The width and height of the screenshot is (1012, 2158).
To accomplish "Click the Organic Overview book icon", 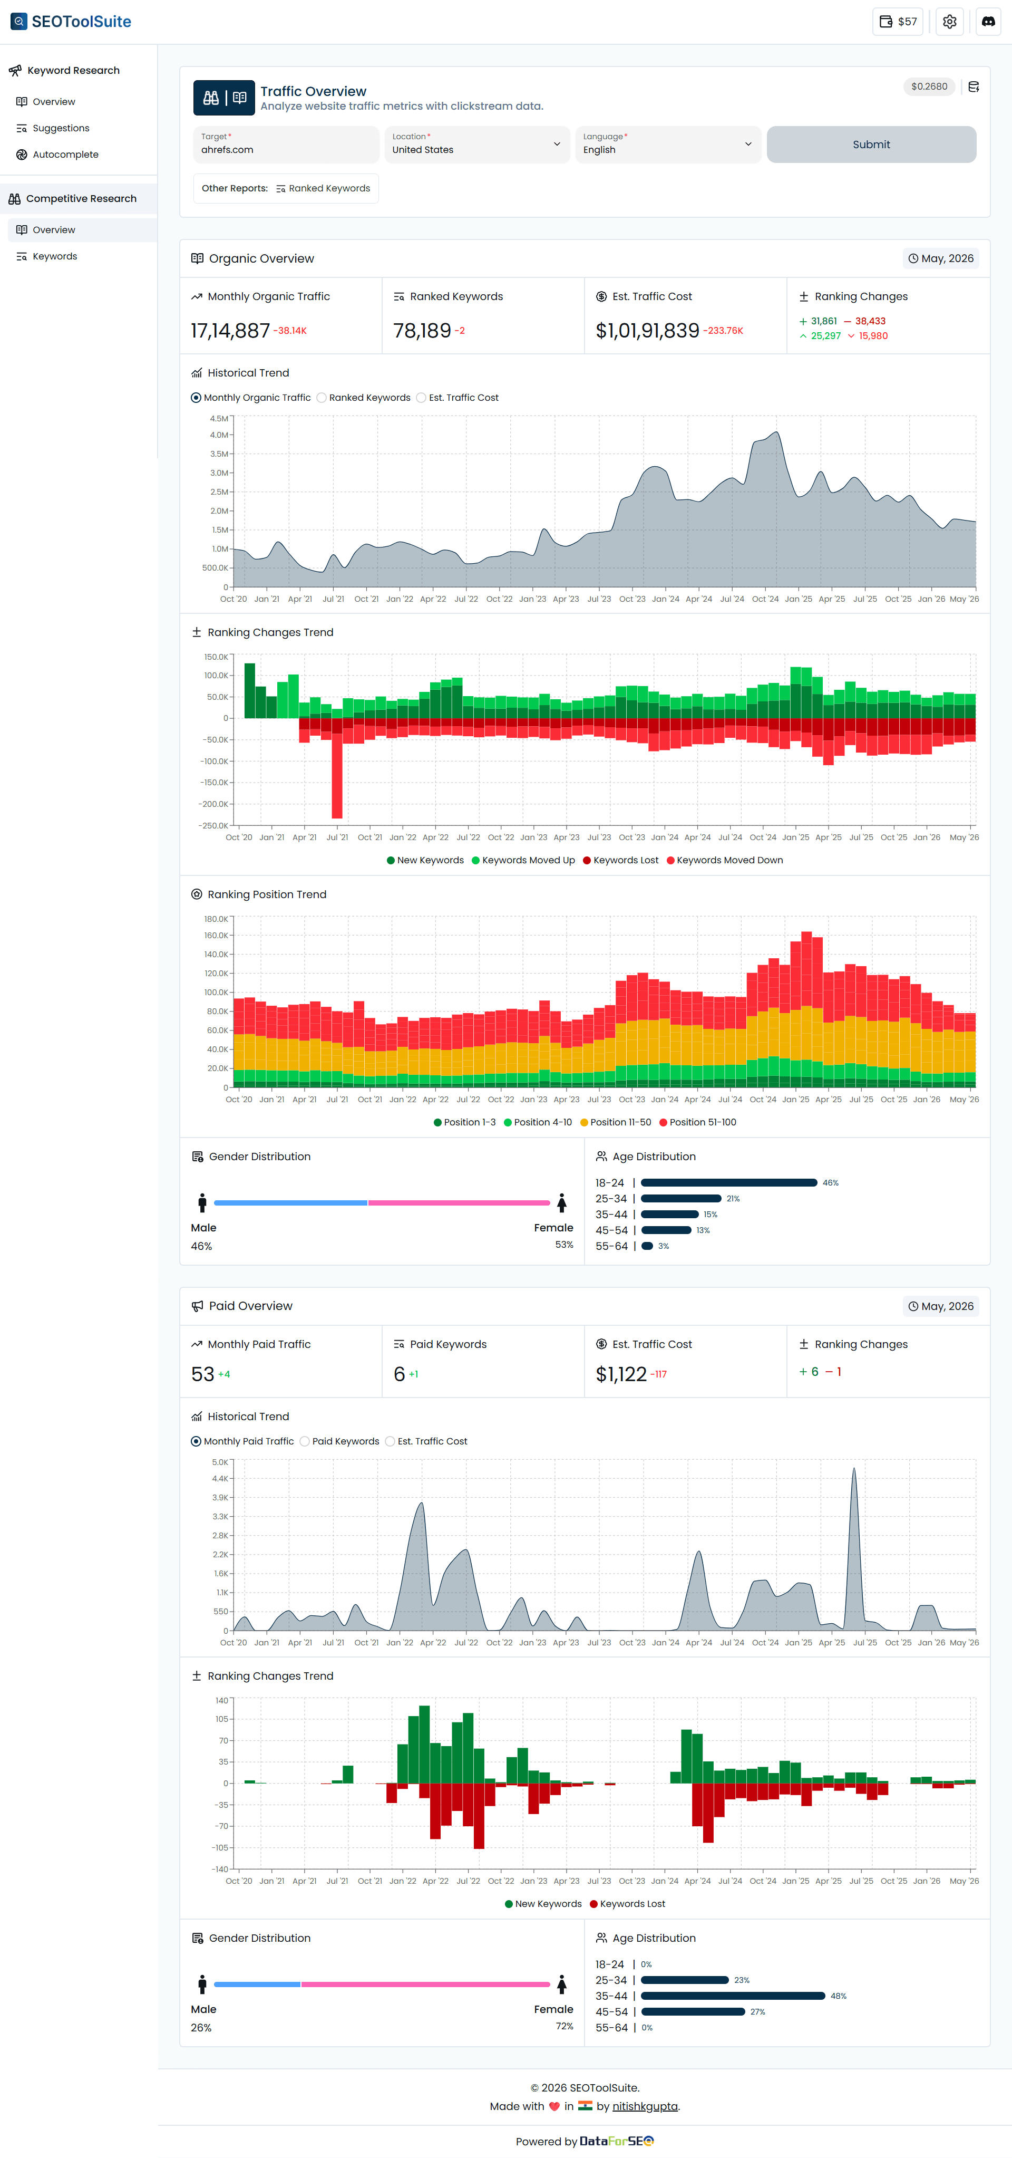I will (x=198, y=259).
